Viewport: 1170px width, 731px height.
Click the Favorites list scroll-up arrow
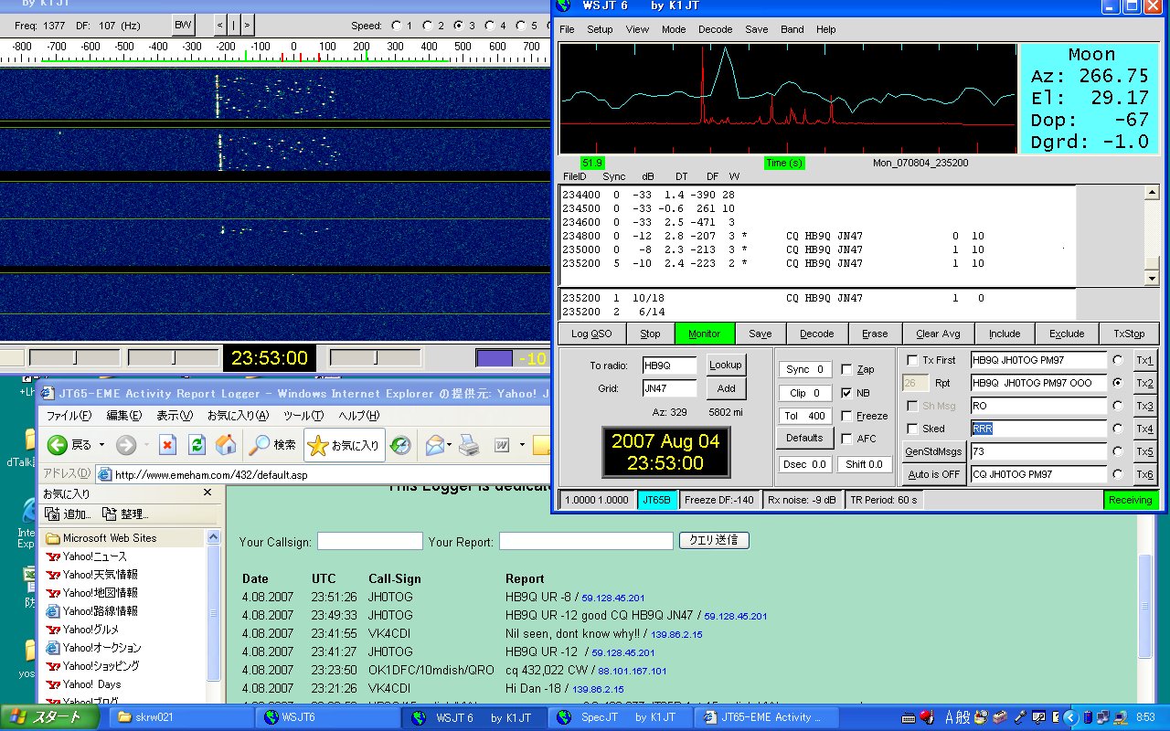(213, 537)
